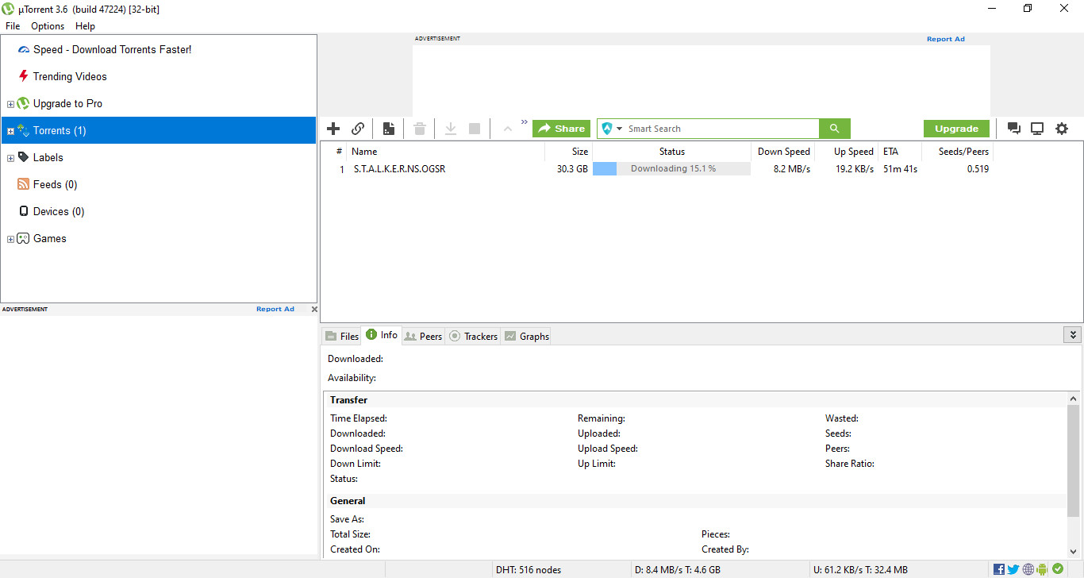Viewport: 1084px width, 578px height.
Task: Click the Create New Torrent icon
Action: [x=389, y=129]
